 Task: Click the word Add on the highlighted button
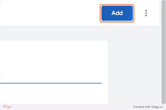tap(117, 13)
